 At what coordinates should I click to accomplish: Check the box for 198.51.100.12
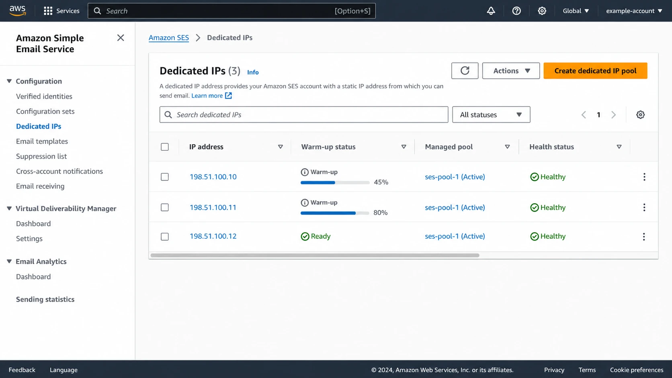[x=165, y=237]
